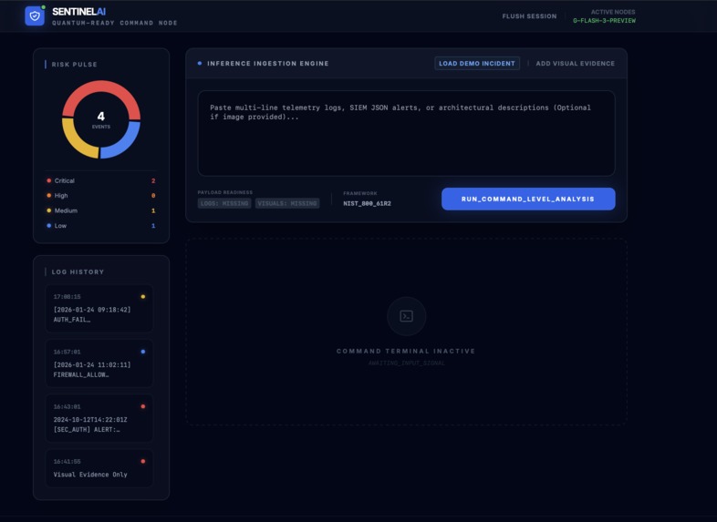
Task: Open the Visual Evidence Only log entry
Action: 99,468
